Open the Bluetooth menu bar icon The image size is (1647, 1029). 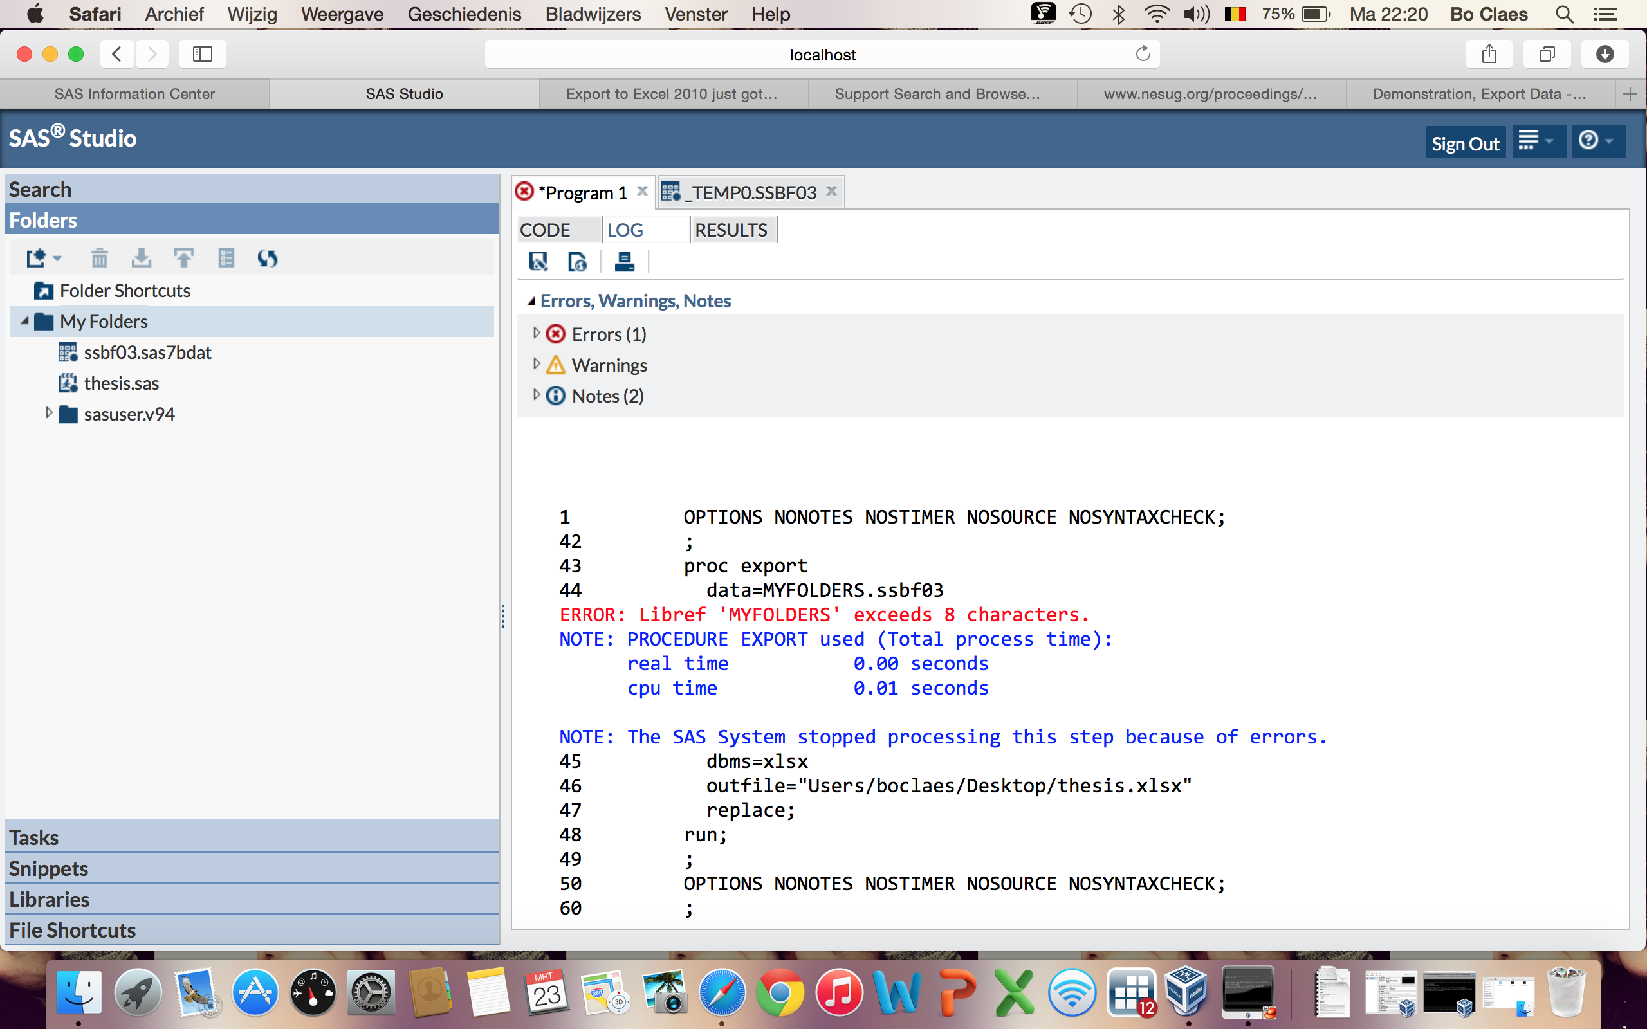[1118, 14]
